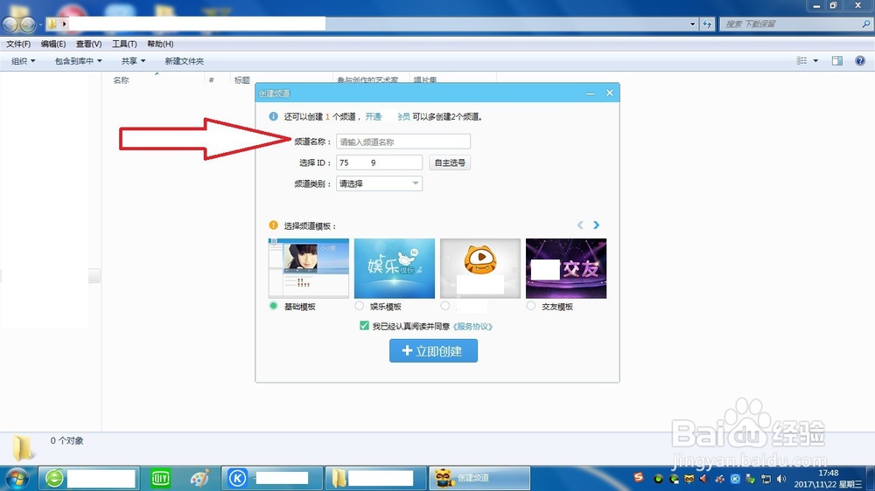This screenshot has width=875, height=491.
Task: Click the 标题 column header
Action: [x=242, y=80]
